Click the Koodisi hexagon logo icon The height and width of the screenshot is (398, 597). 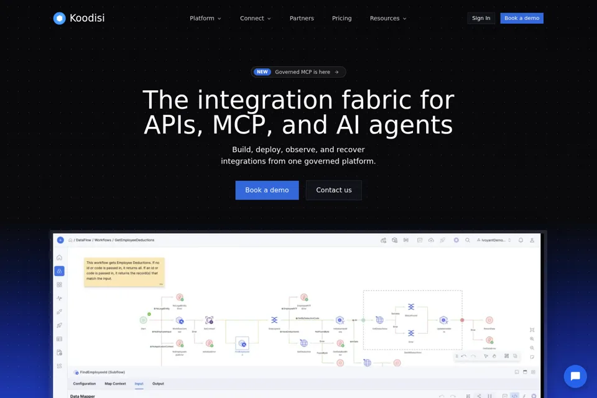(x=60, y=18)
